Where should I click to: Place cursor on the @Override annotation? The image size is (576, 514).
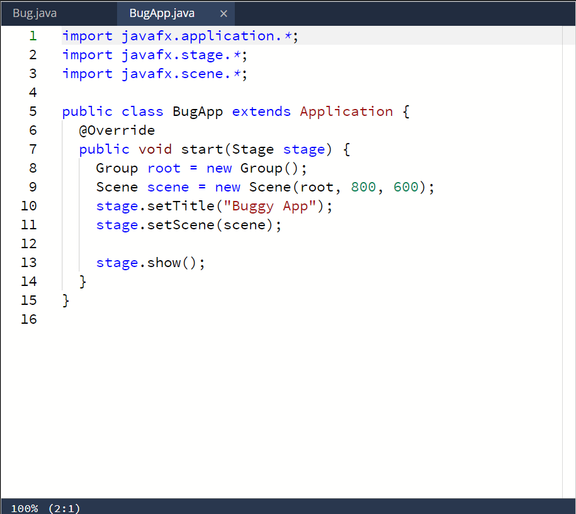click(116, 130)
